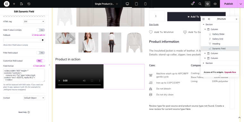Toggle Customize field output switch
The width and height of the screenshot is (244, 122).
click(x=41, y=61)
